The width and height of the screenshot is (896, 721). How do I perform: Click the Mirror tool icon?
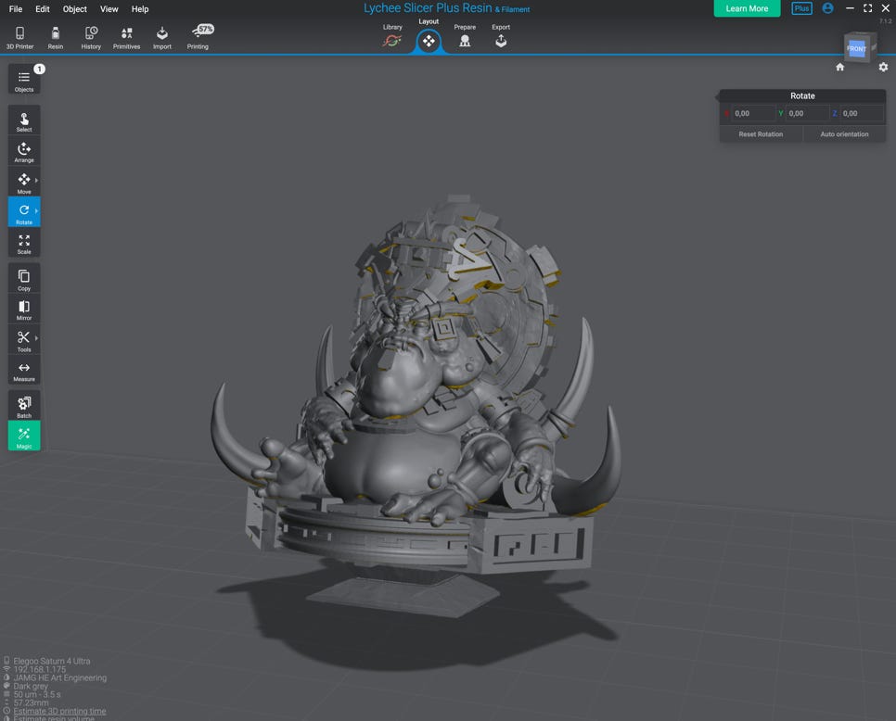coord(24,309)
